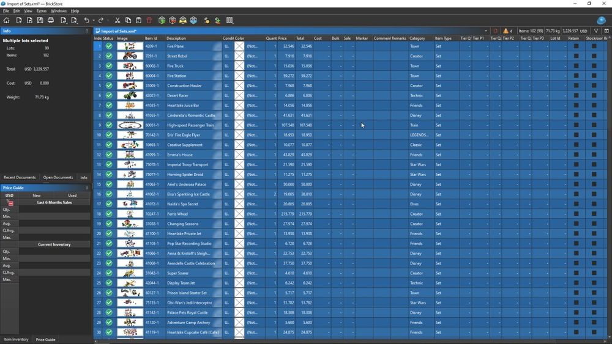
Task: Sort by the Category column header
Action: pyautogui.click(x=421, y=38)
